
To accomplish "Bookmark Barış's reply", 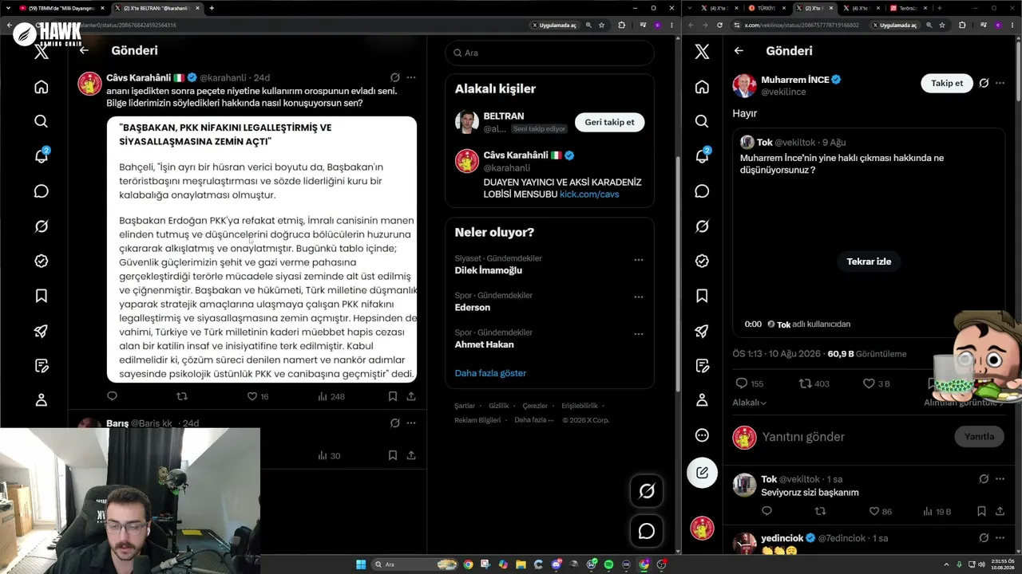I will 393,455.
